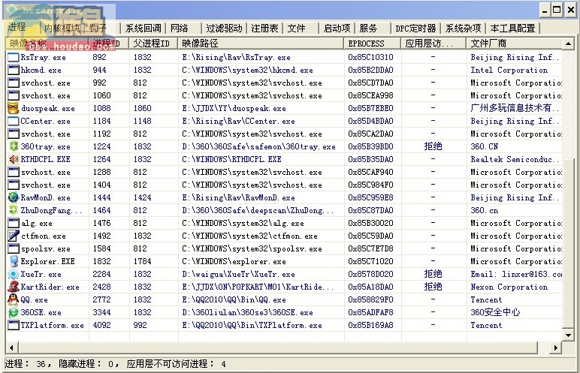Click the RTHDCPL.EXE speaker icon
Viewport: 580px width, 373px height.
[14, 159]
